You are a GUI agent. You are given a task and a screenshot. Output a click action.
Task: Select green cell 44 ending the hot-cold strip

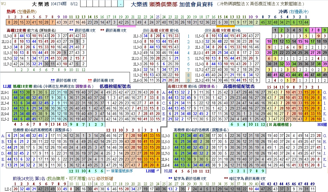coord(306,22)
